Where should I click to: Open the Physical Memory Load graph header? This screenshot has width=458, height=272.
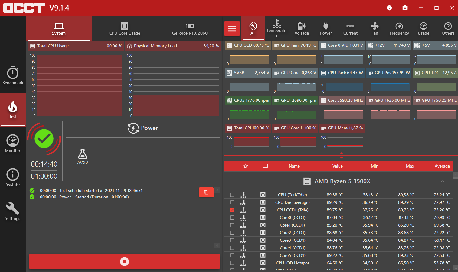(x=173, y=46)
